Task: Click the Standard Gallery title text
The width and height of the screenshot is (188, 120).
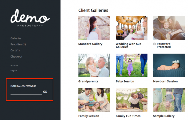Action: click(x=90, y=44)
